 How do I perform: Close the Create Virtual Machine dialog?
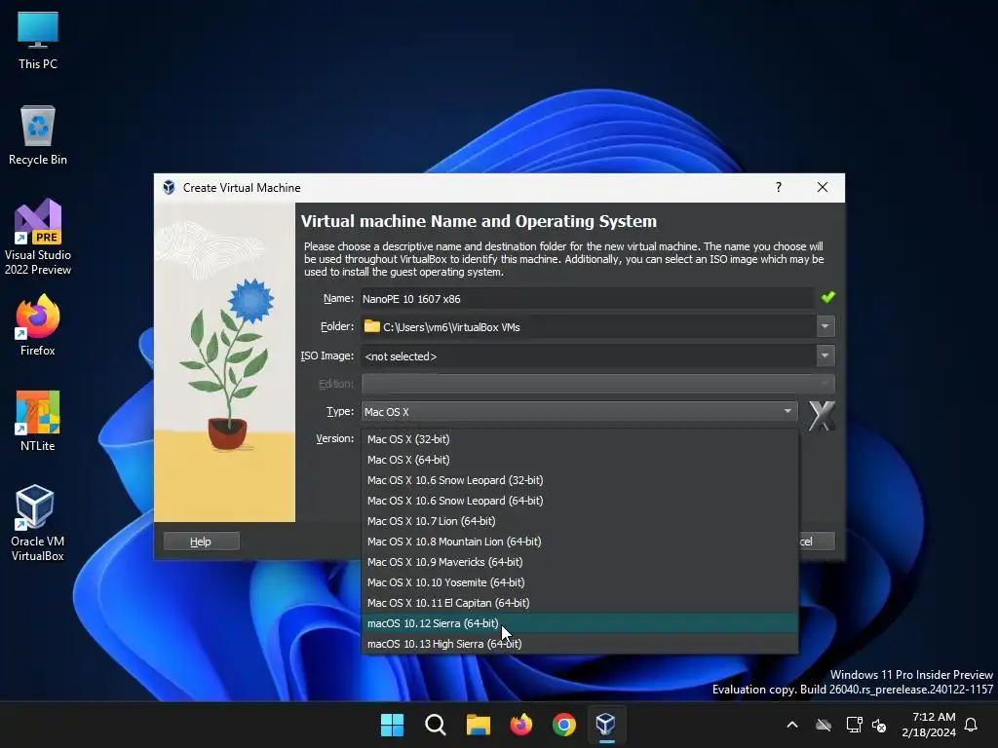coord(823,187)
